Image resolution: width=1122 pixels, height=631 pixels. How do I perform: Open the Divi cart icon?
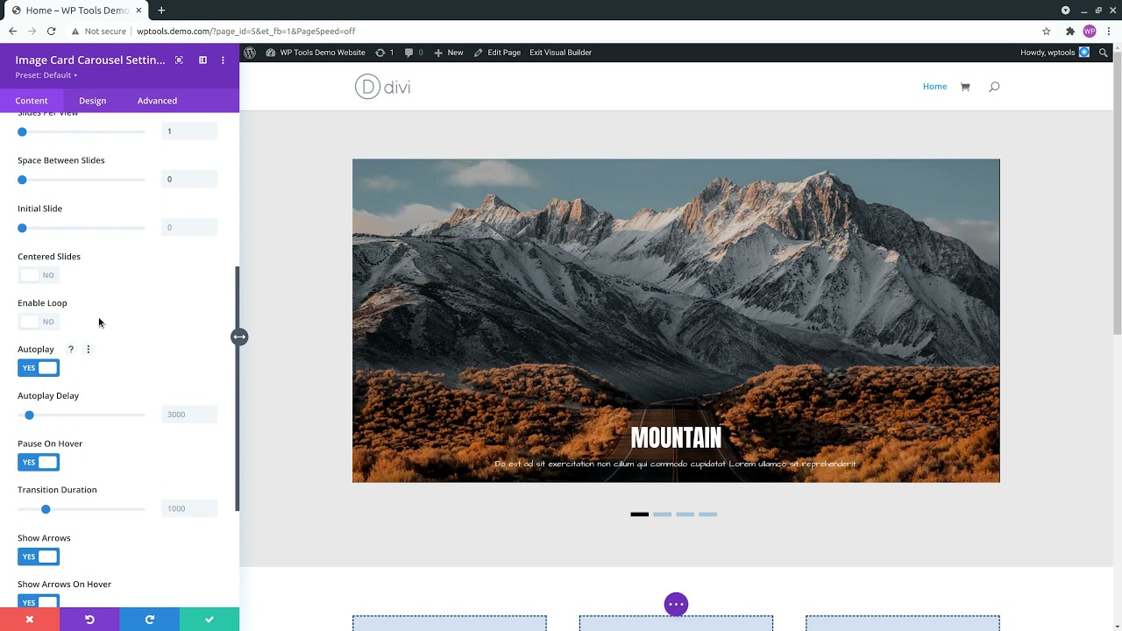tap(965, 87)
